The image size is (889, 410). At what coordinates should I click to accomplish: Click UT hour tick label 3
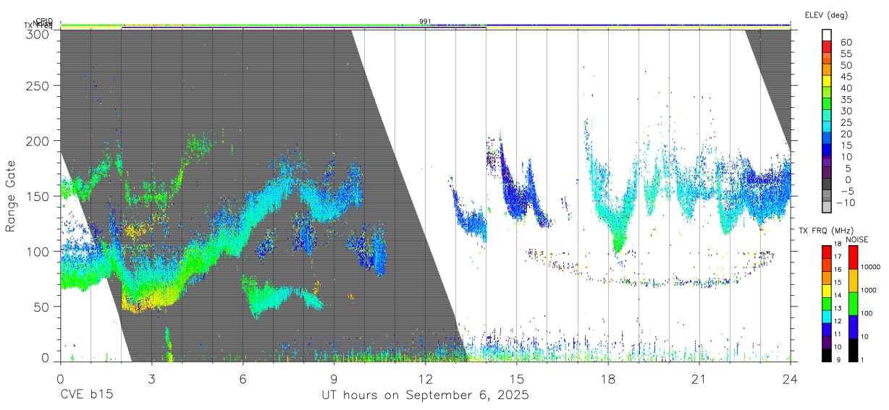click(151, 379)
